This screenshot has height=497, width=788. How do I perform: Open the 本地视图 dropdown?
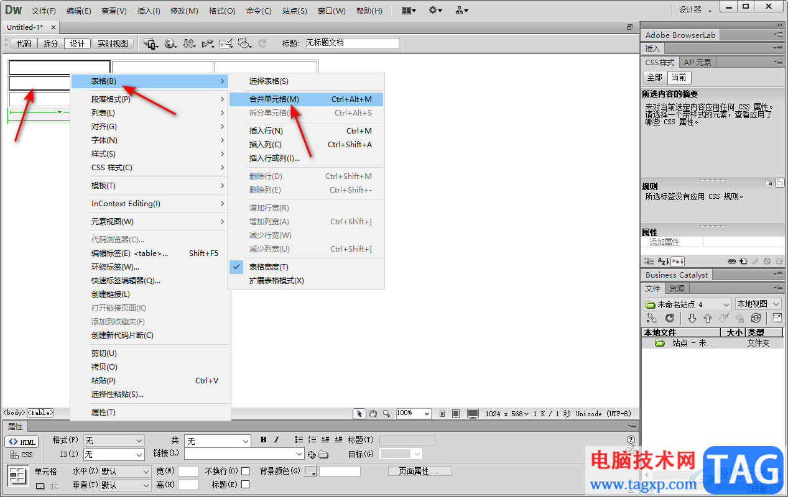pos(758,304)
